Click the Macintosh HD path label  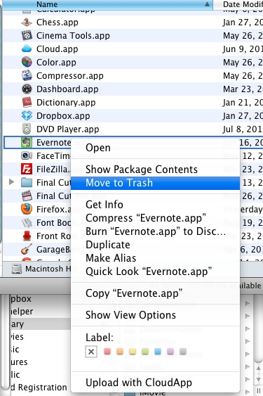tap(48, 269)
